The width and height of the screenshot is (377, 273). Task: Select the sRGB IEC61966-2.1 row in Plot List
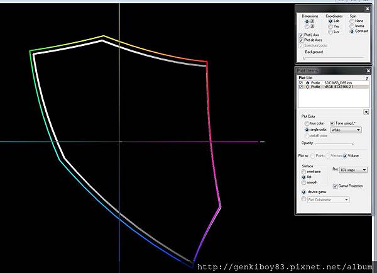[334, 87]
